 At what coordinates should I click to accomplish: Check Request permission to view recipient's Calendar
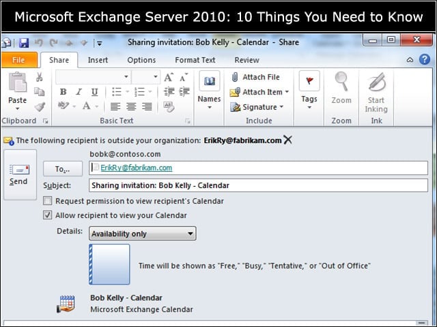[x=48, y=201]
